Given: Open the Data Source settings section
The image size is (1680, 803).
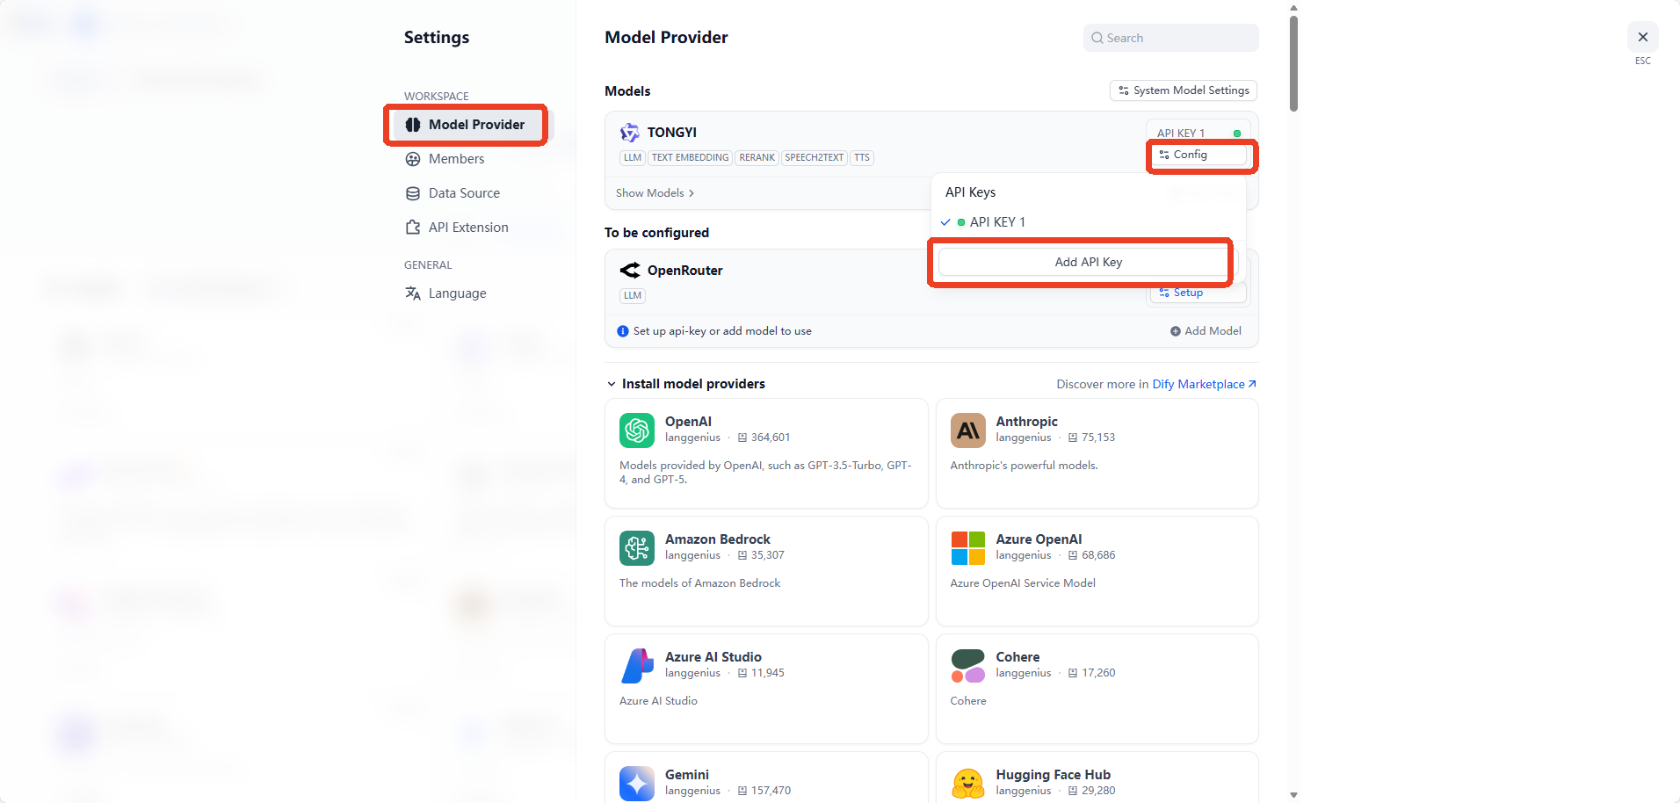Looking at the screenshot, I should 464,193.
